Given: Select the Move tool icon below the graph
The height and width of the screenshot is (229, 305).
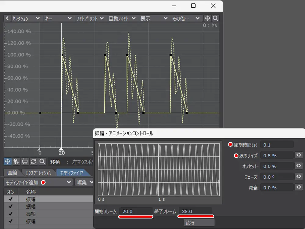Looking at the screenshot, I should point(8,161).
